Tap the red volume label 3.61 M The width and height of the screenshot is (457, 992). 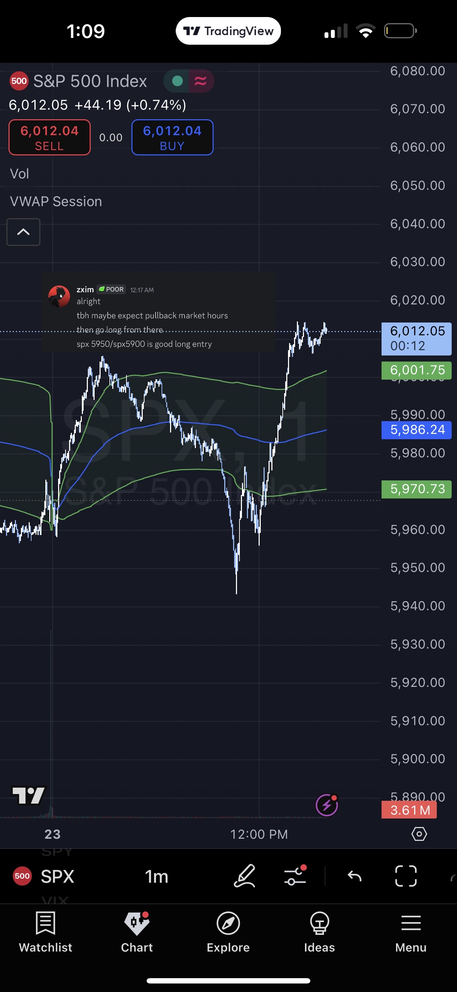click(409, 810)
